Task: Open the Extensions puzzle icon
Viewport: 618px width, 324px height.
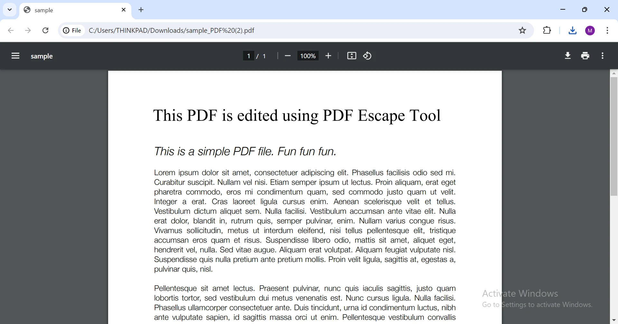Action: coord(547,31)
